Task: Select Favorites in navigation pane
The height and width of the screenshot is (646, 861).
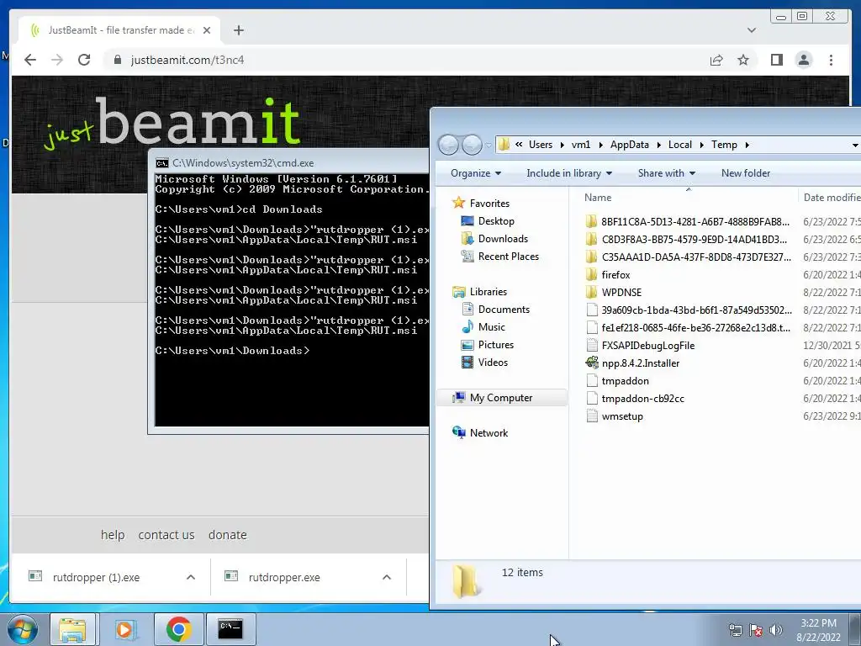Action: coord(489,204)
